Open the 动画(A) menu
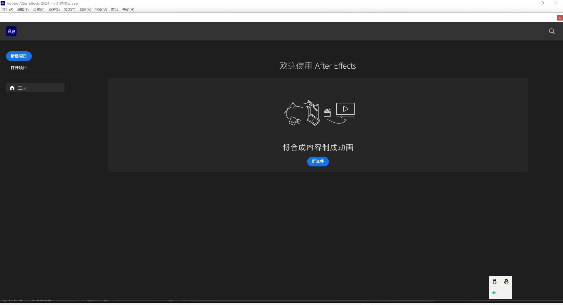Image resolution: width=563 pixels, height=305 pixels. (85, 9)
